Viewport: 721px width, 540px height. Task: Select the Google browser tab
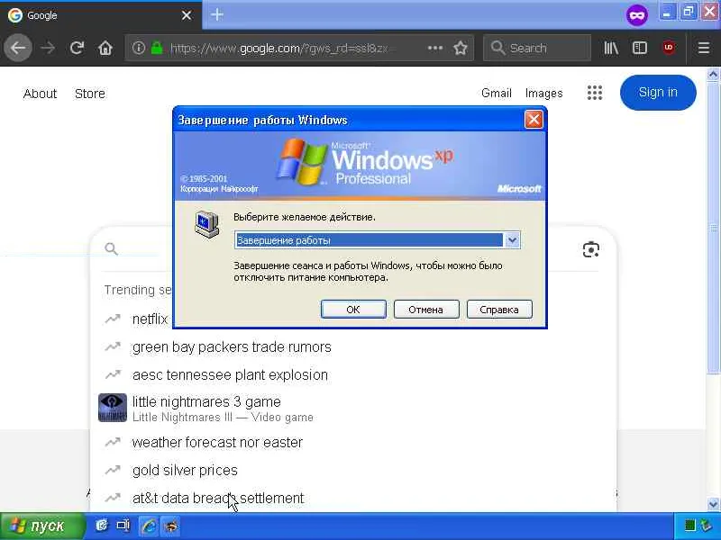101,15
